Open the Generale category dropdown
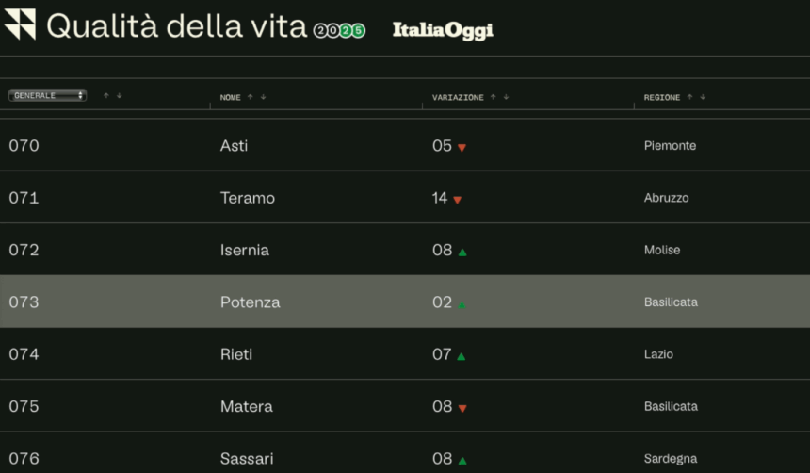Image resolution: width=810 pixels, height=473 pixels. (x=47, y=95)
